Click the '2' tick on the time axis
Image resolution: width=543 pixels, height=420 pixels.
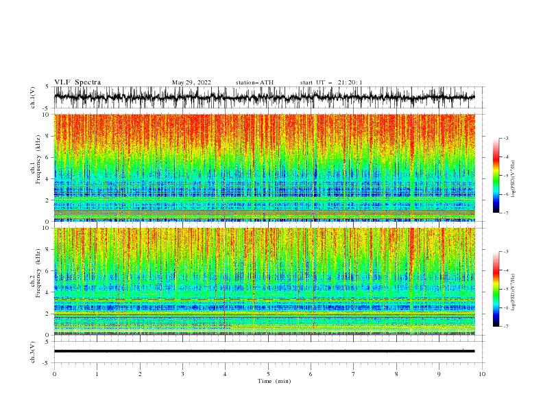140,374
